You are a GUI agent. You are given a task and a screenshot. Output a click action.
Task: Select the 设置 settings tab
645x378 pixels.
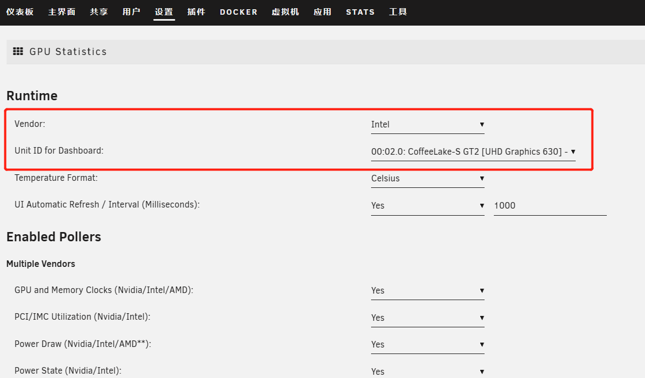pyautogui.click(x=164, y=11)
